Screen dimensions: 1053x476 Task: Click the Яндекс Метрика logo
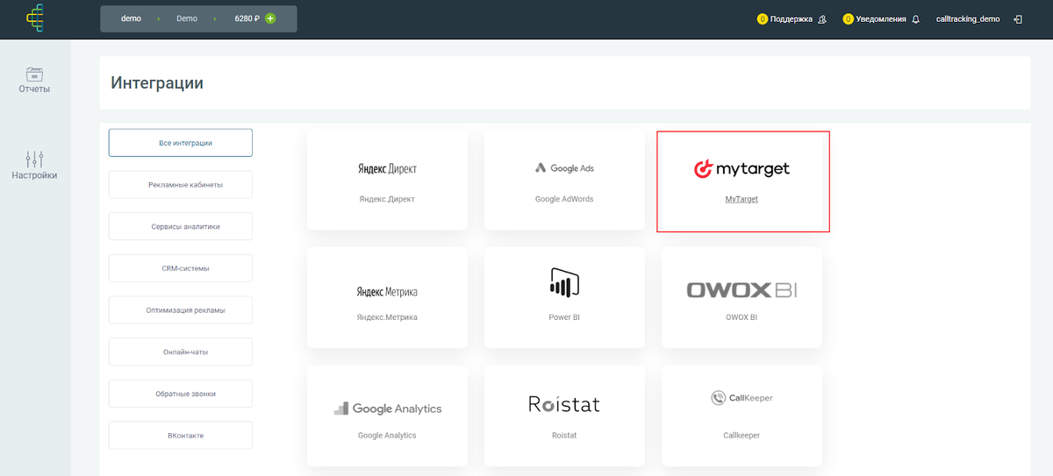pos(387,292)
